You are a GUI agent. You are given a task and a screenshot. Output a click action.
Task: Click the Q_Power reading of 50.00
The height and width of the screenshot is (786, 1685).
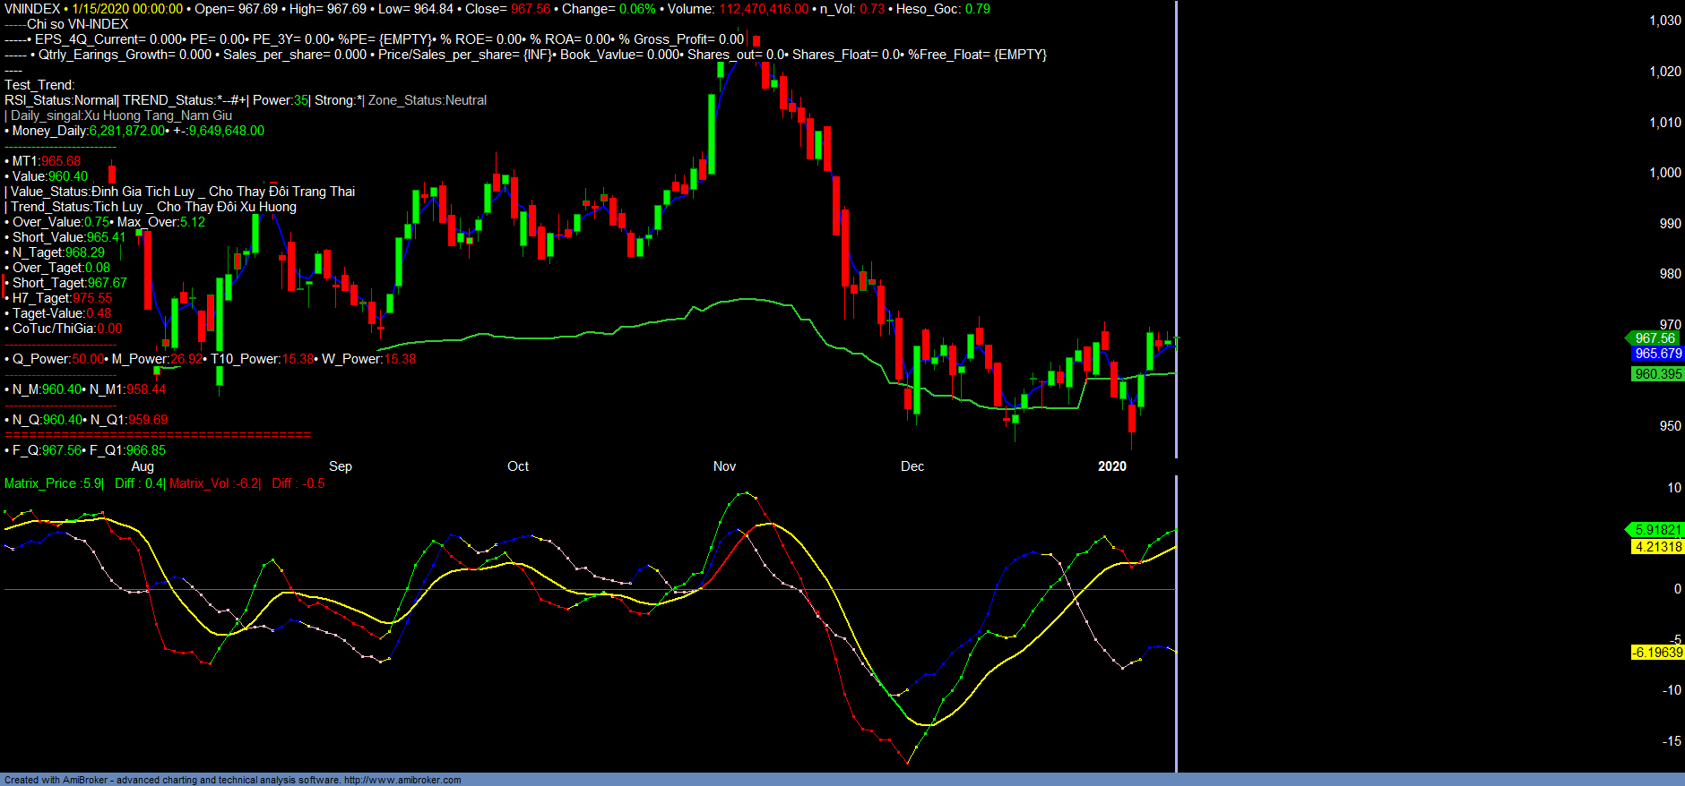pos(88,359)
